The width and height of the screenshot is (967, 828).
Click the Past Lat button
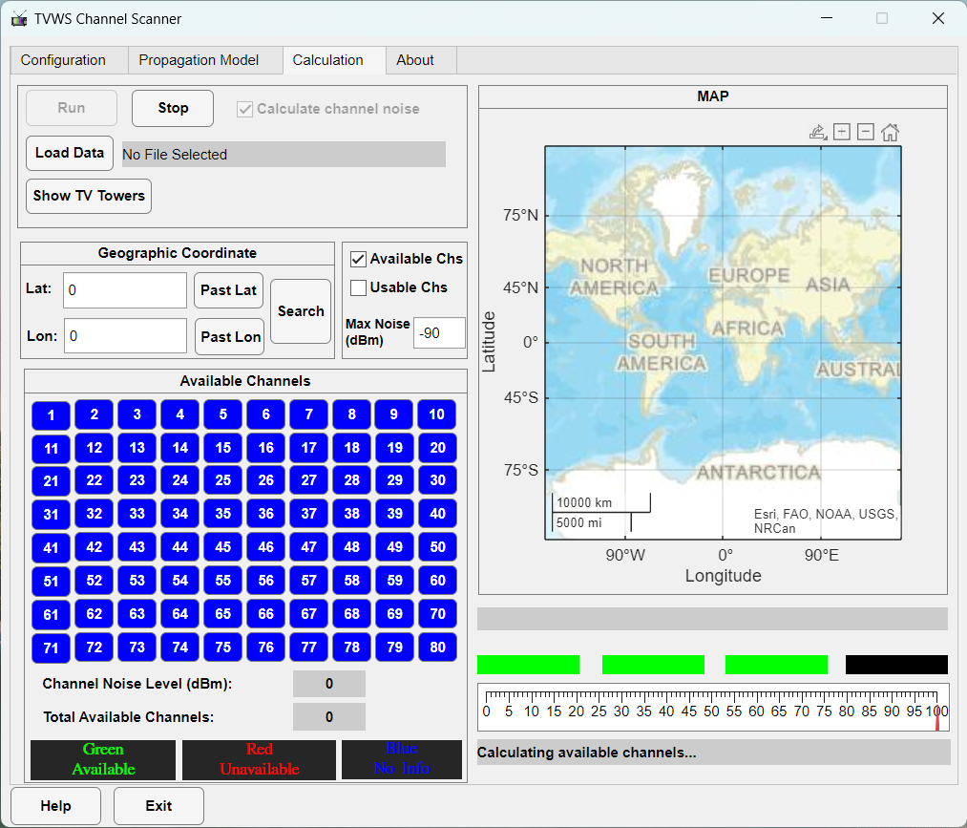228,290
